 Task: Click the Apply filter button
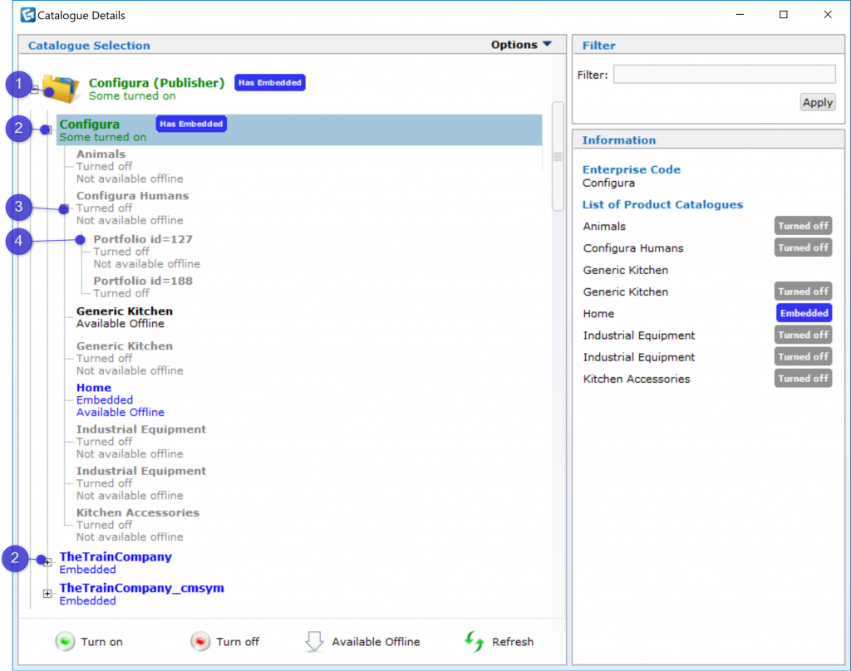818,102
